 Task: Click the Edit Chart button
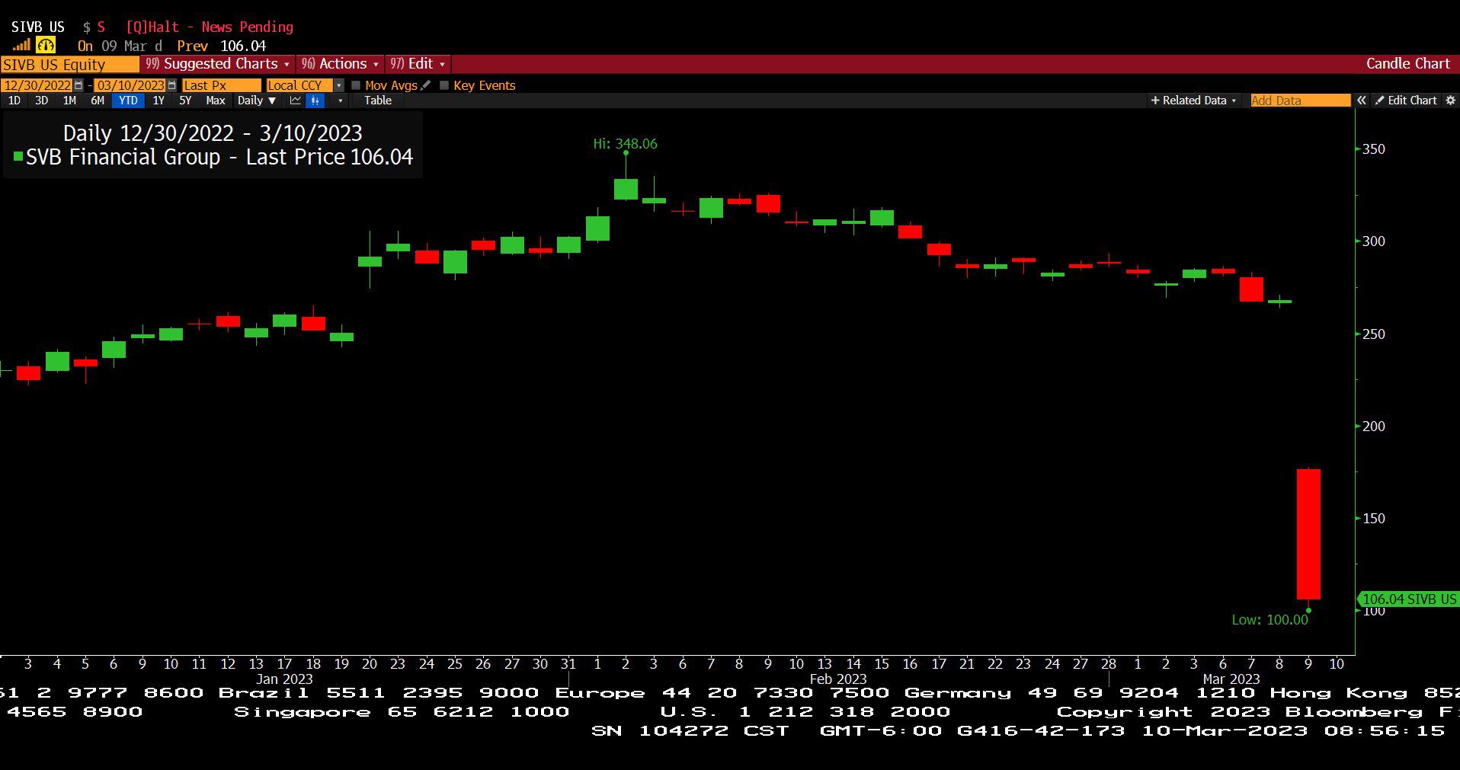[1406, 101]
